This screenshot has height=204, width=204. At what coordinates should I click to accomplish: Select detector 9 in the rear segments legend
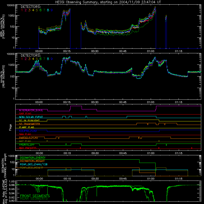(x=52, y=59)
